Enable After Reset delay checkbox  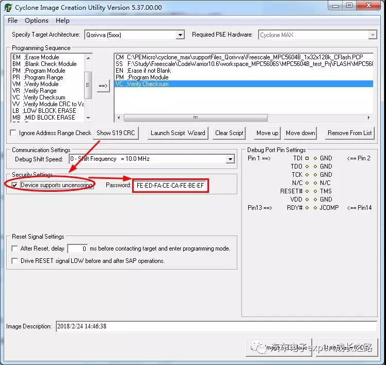pos(14,248)
